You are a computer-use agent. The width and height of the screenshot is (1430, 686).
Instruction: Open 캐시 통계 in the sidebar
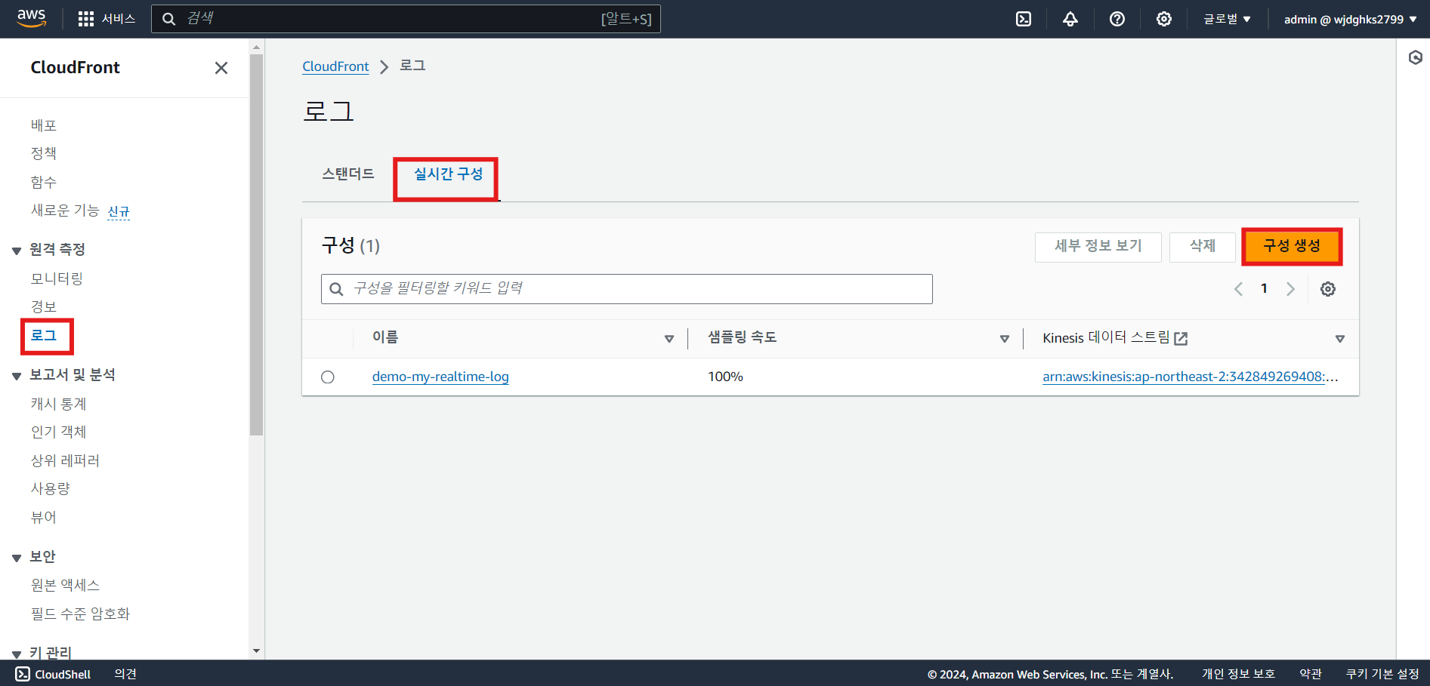(59, 404)
